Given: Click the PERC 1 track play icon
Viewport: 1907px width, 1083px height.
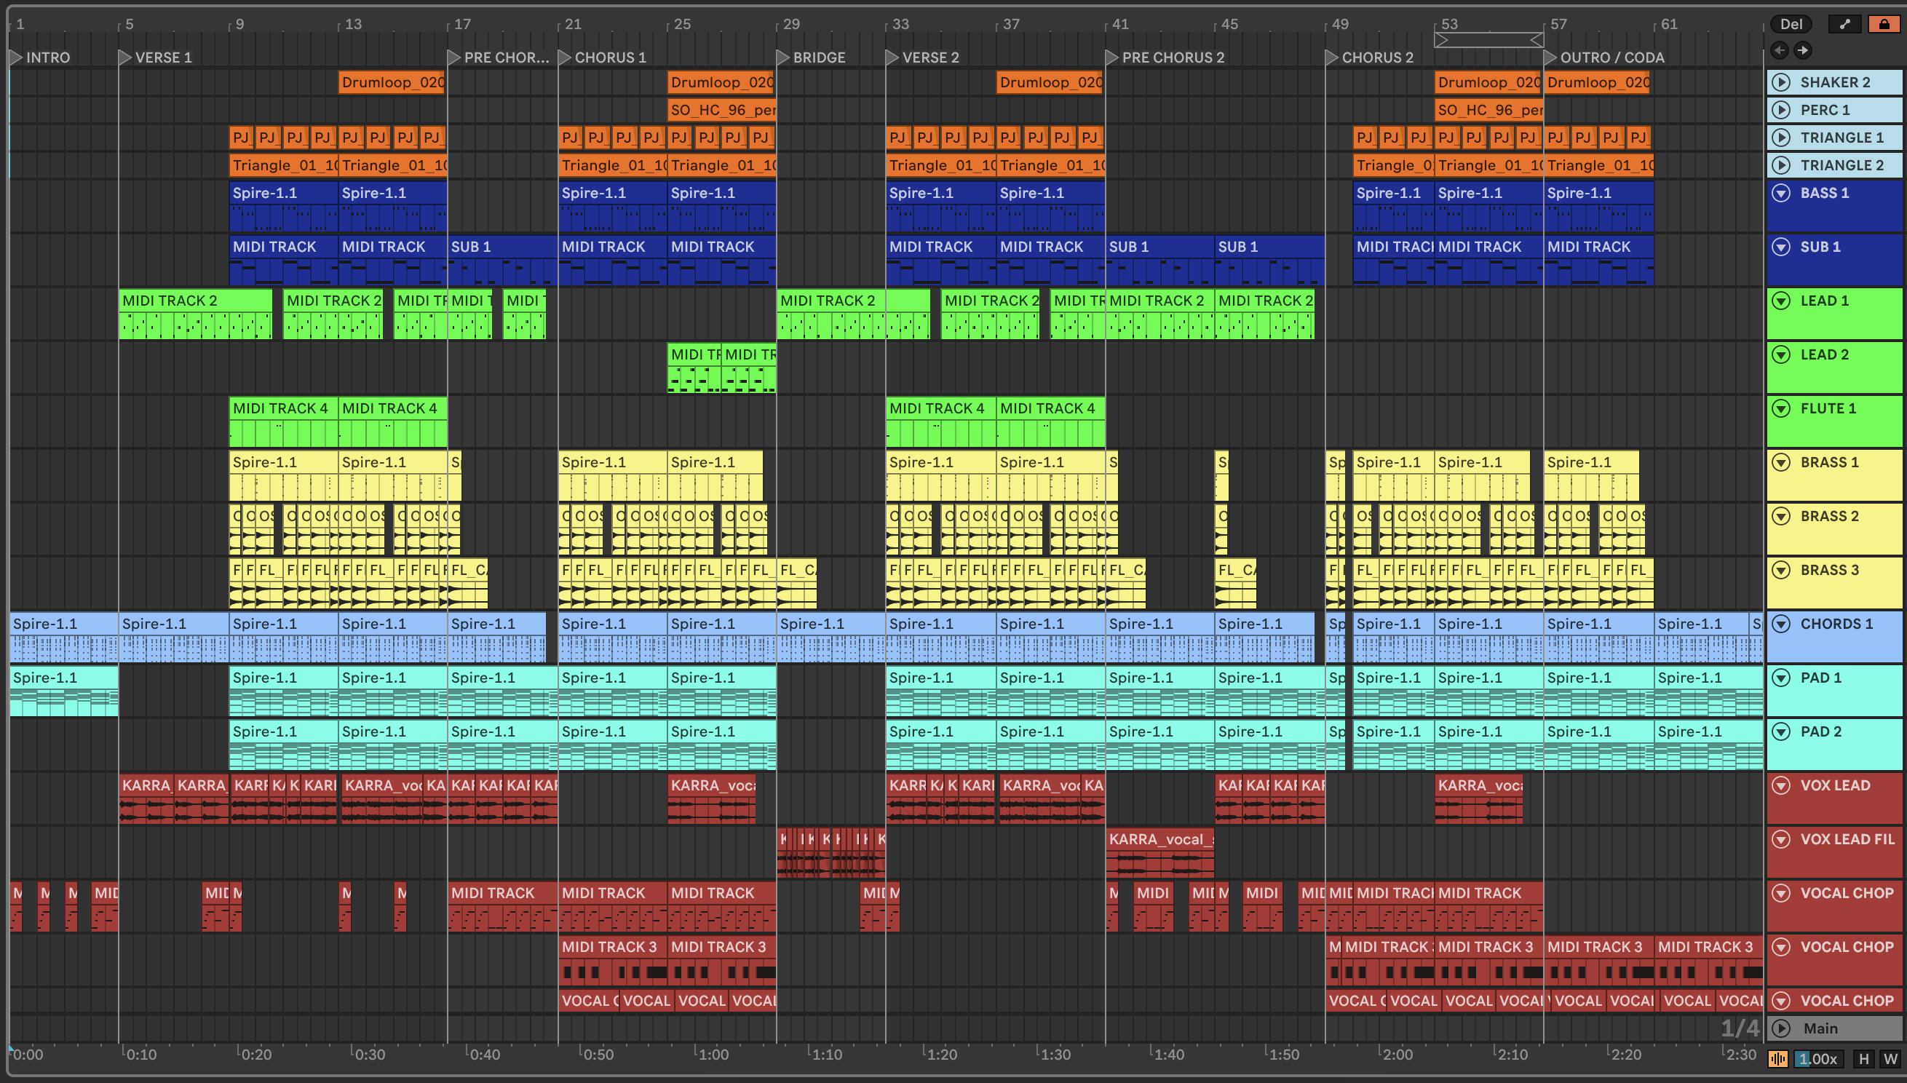Looking at the screenshot, I should coord(1780,110).
